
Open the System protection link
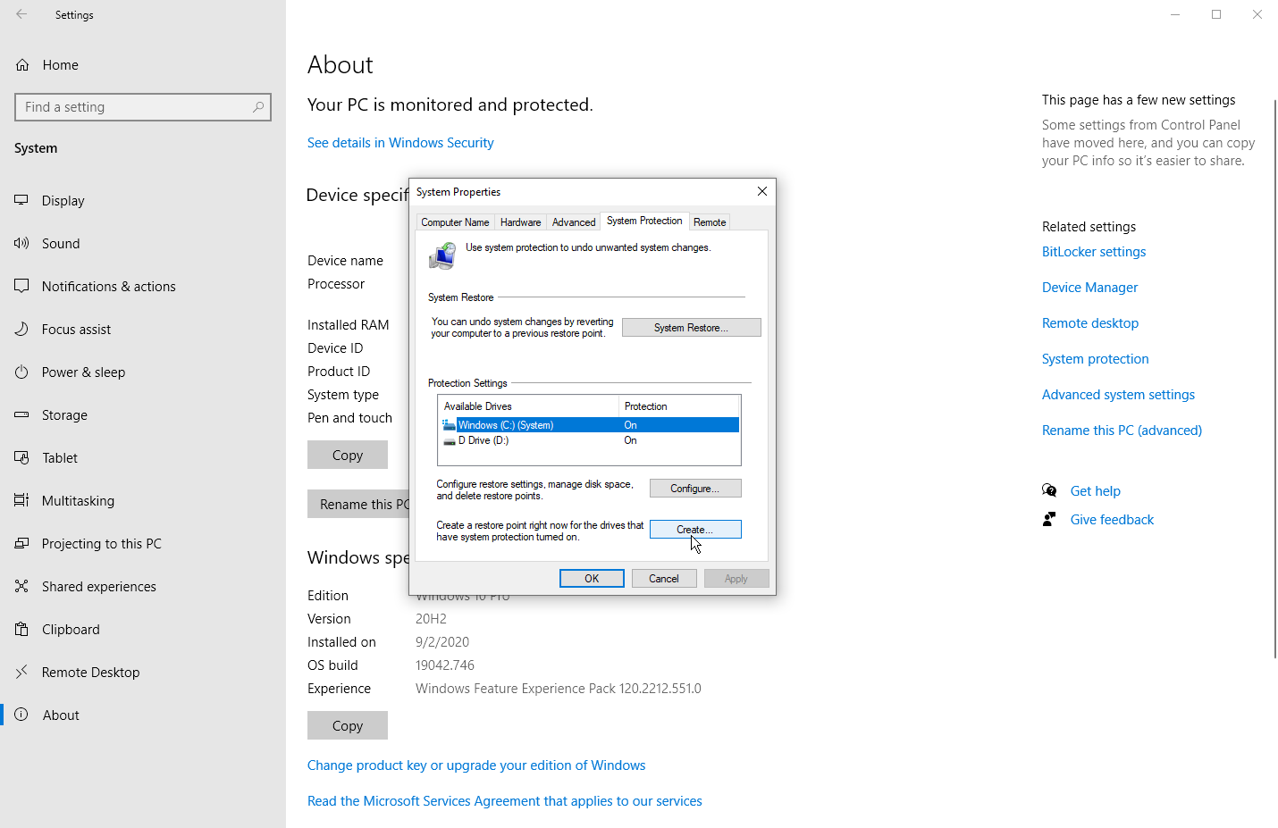click(x=1096, y=359)
